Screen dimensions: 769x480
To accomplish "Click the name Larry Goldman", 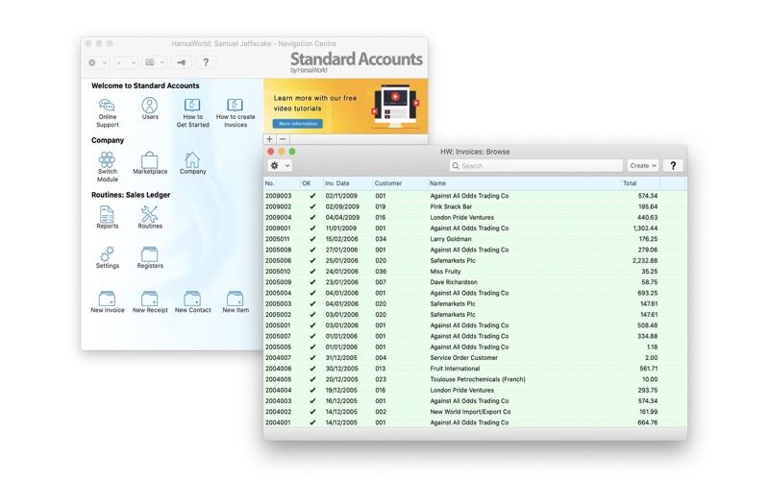I will (x=451, y=239).
